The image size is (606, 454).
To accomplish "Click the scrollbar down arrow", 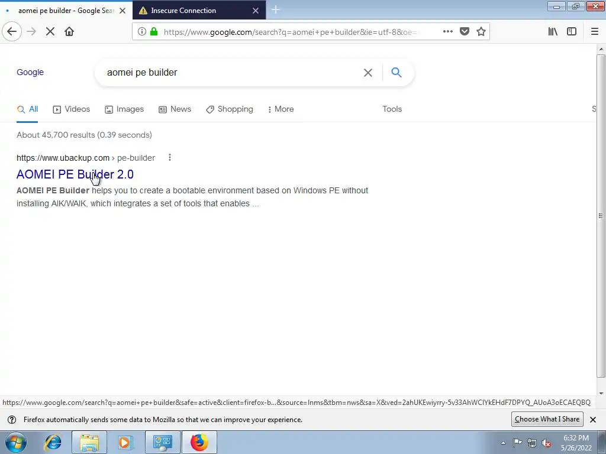I will pos(601,393).
